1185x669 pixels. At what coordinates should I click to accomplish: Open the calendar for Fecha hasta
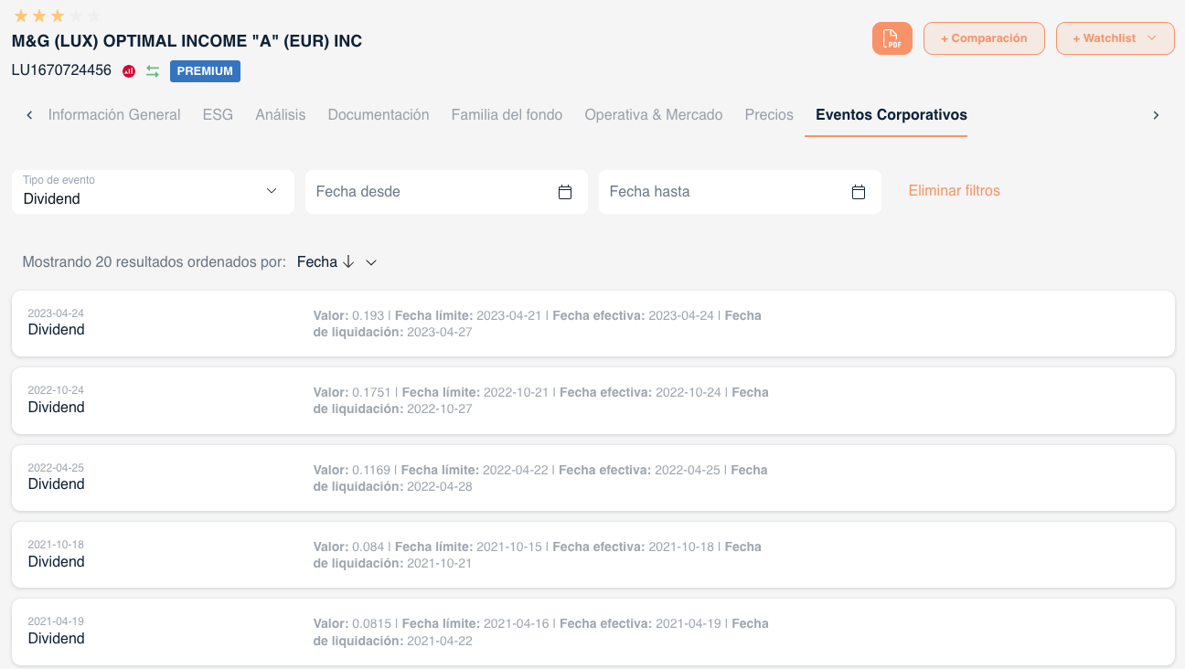point(859,192)
